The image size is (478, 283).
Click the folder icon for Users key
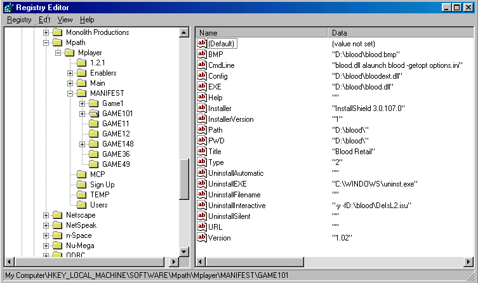pos(82,205)
